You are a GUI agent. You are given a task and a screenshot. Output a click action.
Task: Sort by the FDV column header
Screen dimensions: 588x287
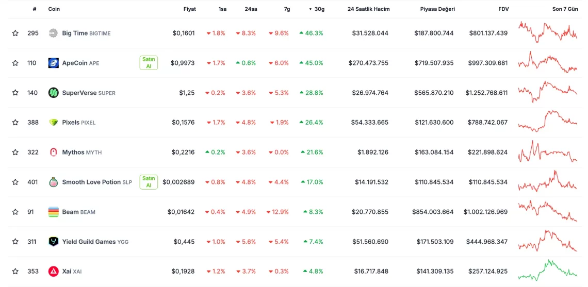coord(503,9)
